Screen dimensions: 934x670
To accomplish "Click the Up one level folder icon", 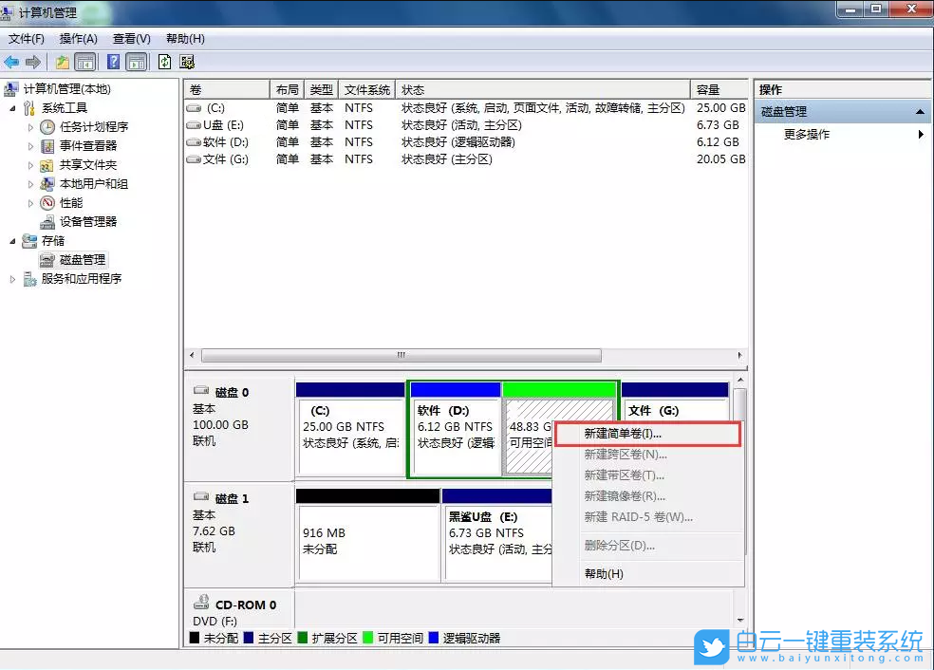I will pos(63,62).
